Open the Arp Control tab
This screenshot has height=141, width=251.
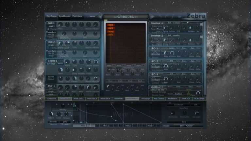click(159, 99)
